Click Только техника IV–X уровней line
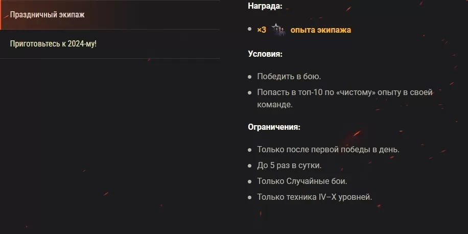This screenshot has height=234, width=468. coord(315,197)
